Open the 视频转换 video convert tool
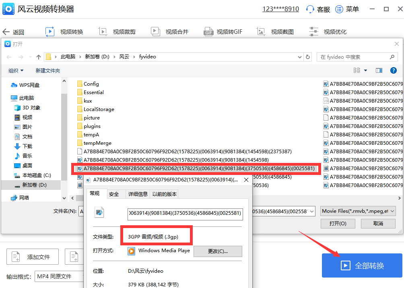404x288 pixels. (x=64, y=32)
